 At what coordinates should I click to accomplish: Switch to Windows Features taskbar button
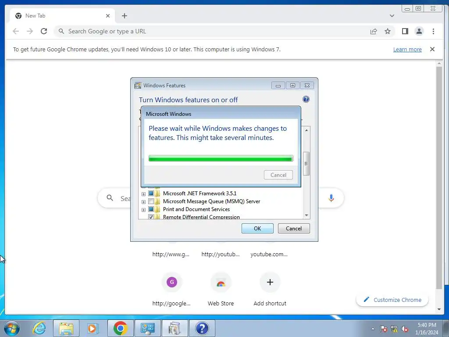tap(175, 328)
